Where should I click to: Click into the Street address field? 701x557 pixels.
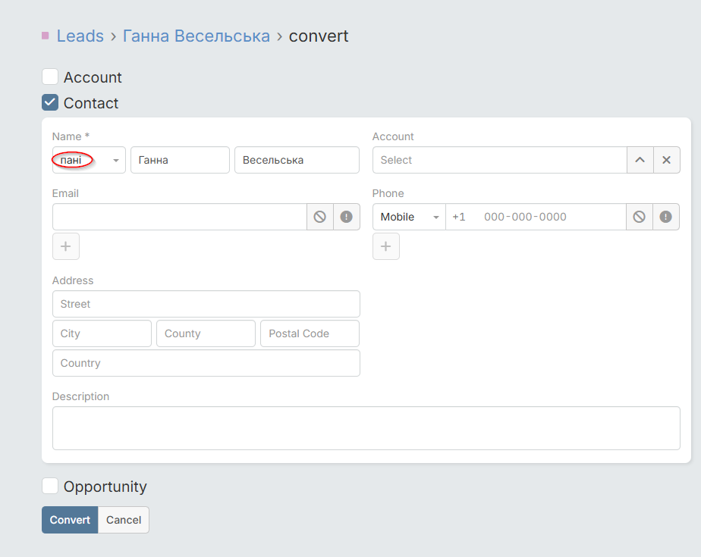[206, 304]
